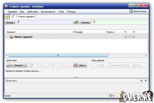This screenshot has width=154, height=103.
Task: Collapse the log window with double chevron
Action: pyautogui.click(x=141, y=81)
